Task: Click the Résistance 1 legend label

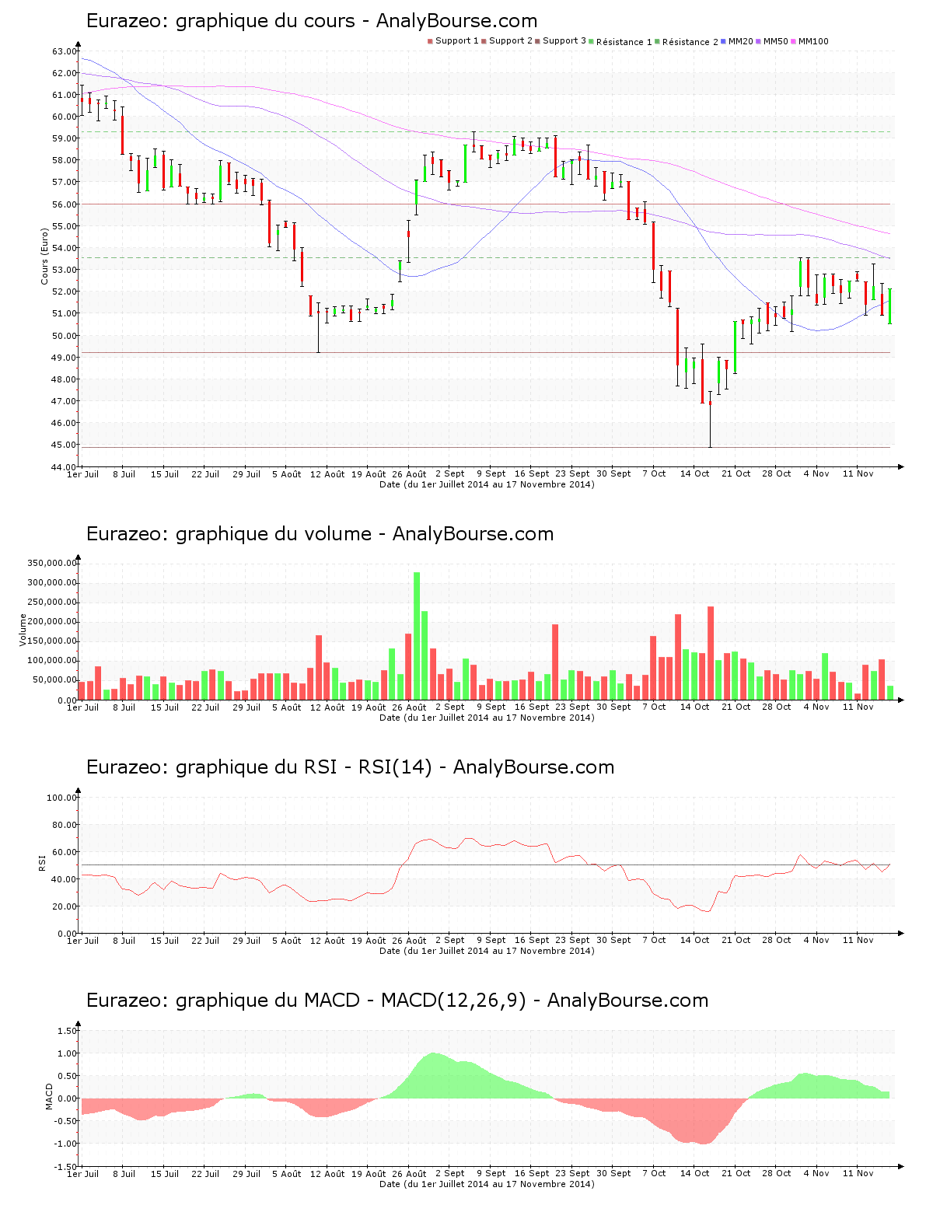Action: coord(624,42)
